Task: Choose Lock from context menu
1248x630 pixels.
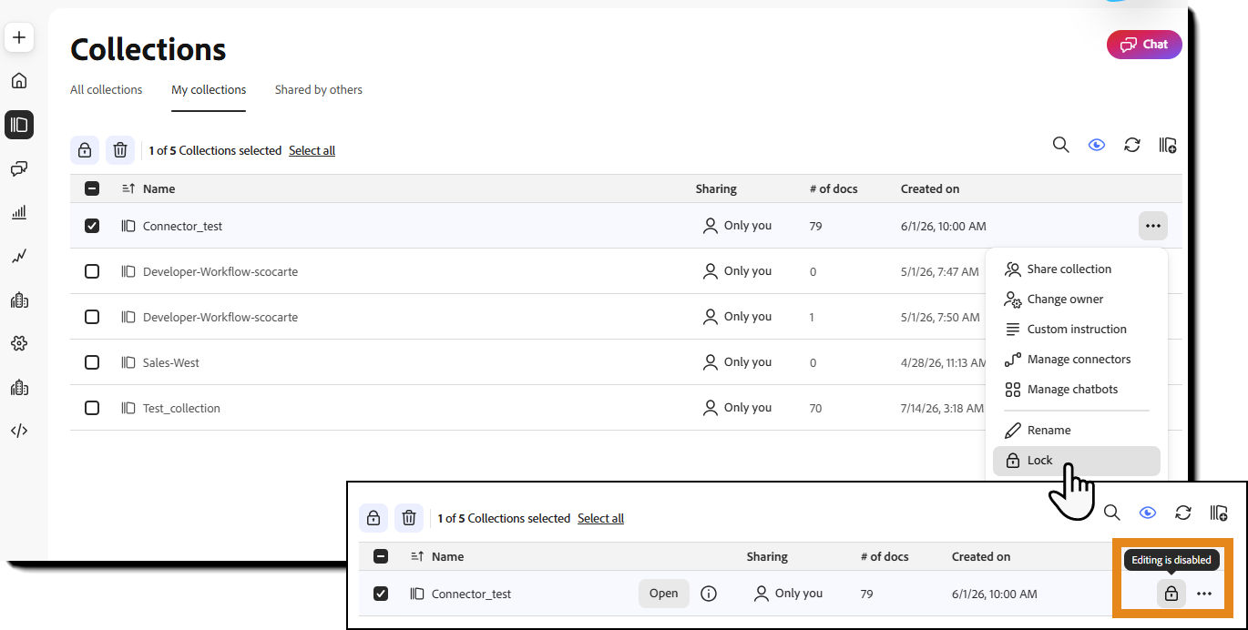Action: coord(1076,461)
